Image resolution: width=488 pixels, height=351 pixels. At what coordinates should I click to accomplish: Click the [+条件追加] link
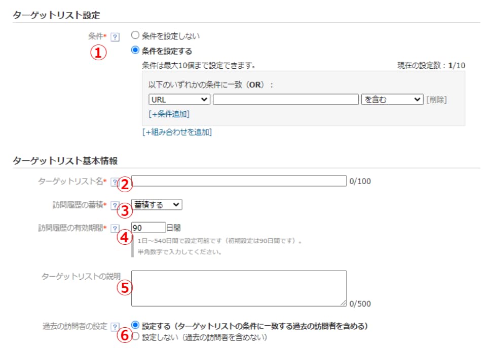point(169,114)
